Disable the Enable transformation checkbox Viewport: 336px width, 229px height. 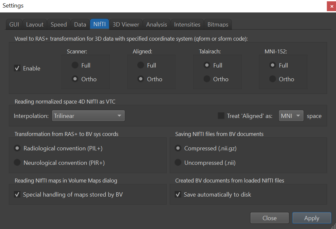[17, 68]
